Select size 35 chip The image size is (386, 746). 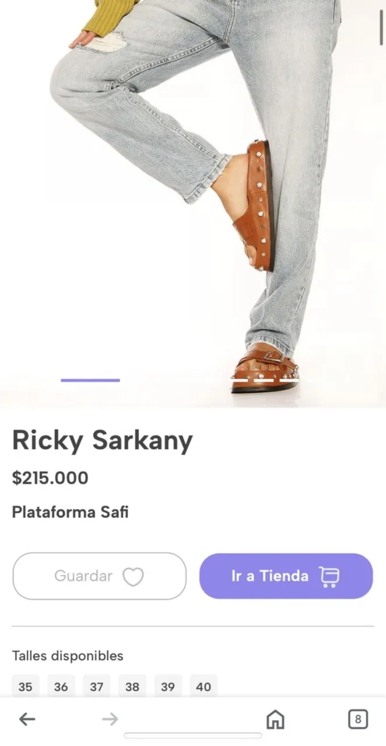pyautogui.click(x=24, y=687)
